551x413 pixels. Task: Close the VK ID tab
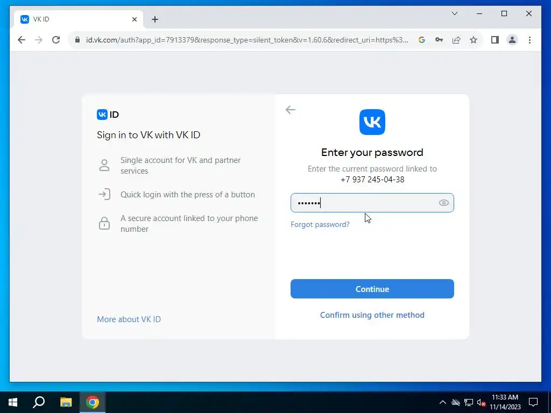[x=134, y=19]
